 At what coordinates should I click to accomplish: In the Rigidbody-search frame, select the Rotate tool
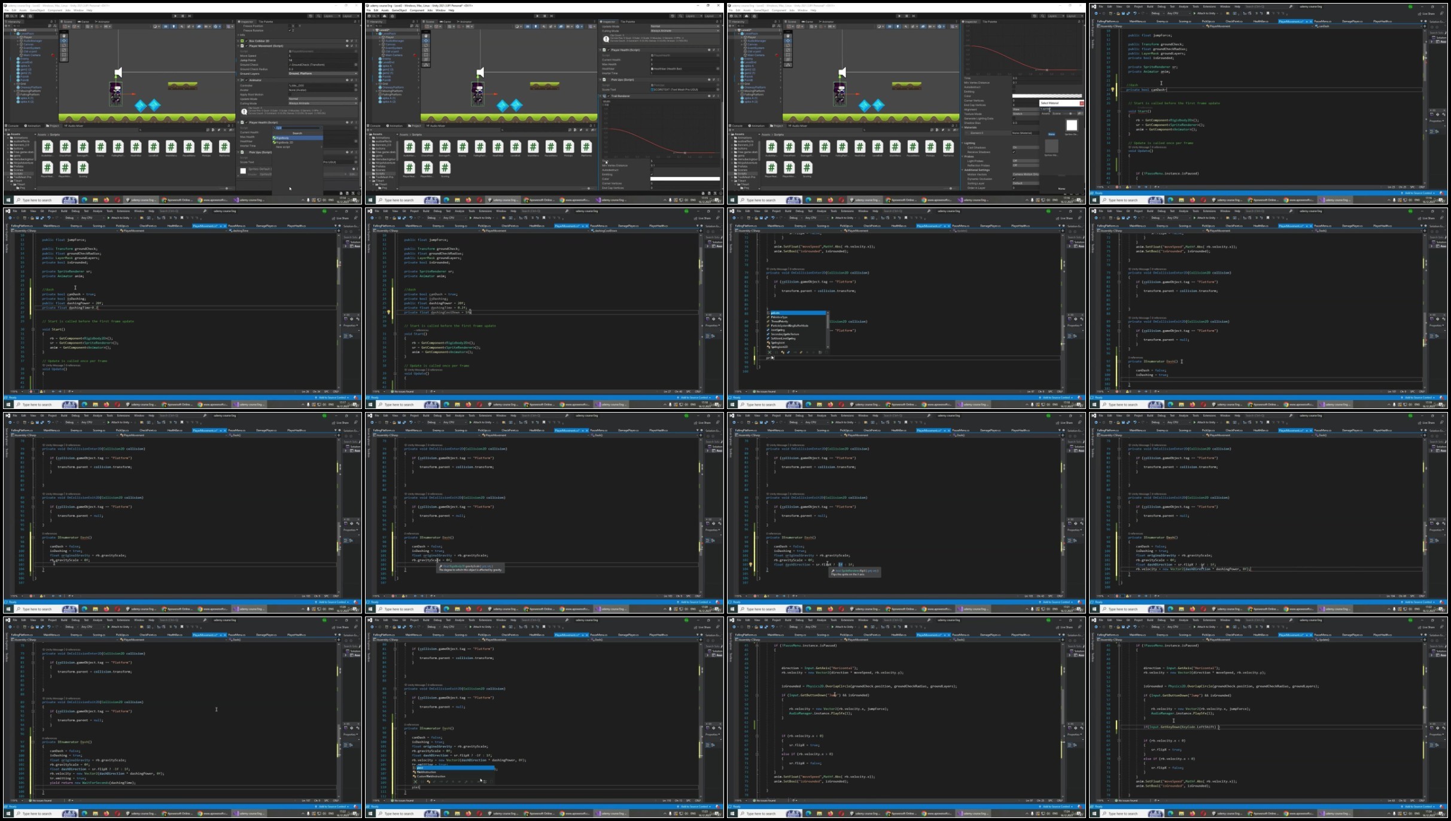64,45
